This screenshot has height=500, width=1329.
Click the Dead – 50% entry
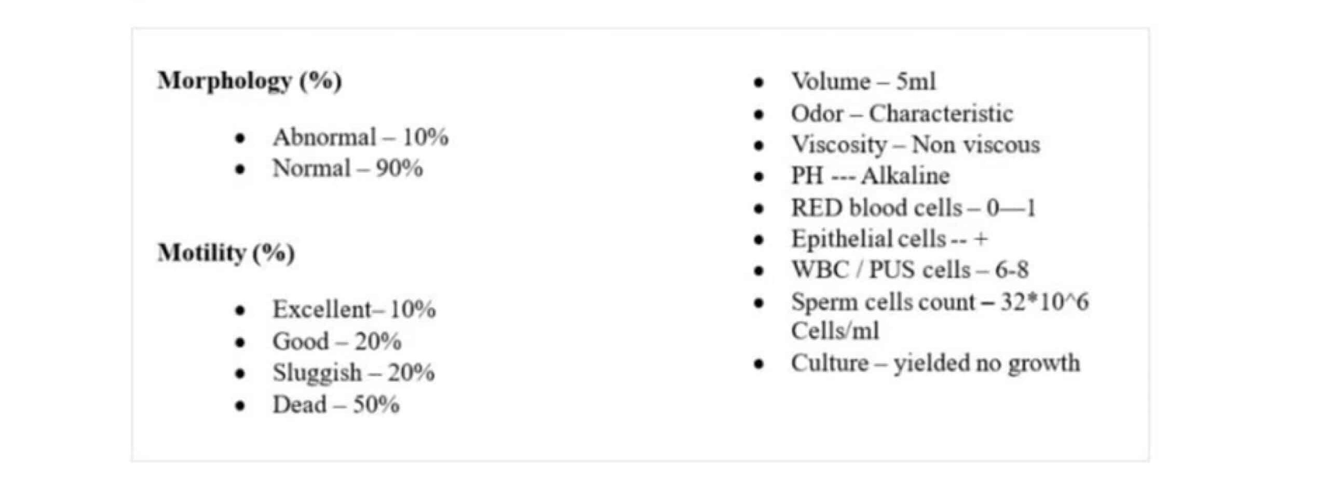point(336,405)
